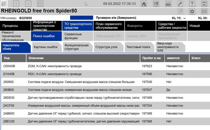Viewport: 210px width, 130px height.
Task: Switch to session tab 3
Action: point(28,4)
